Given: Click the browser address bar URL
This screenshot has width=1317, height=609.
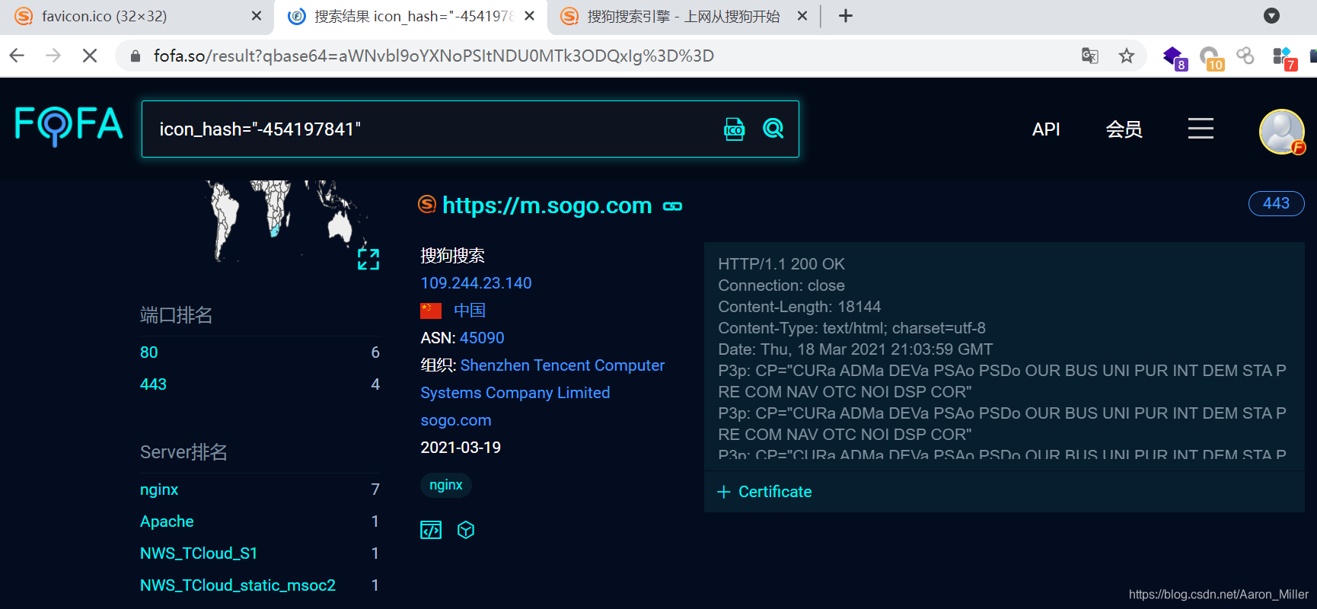Looking at the screenshot, I should (434, 56).
